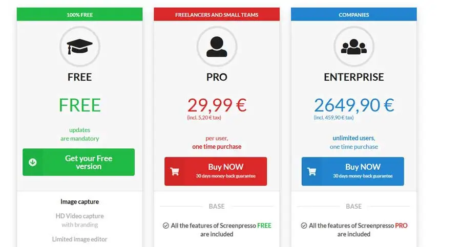Click the download arrow icon on green button
The width and height of the screenshot is (461, 247).
(33, 162)
